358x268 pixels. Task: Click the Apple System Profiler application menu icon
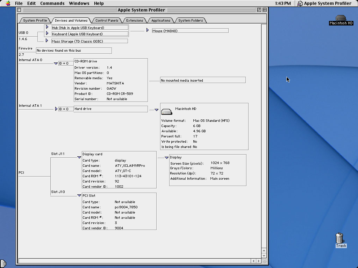point(300,3)
